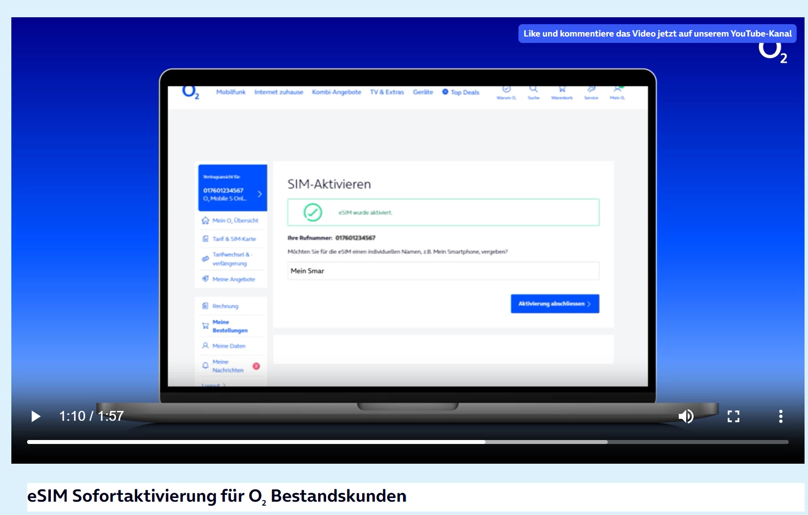808x515 pixels.
Task: Click the bell icon beside Meine Nachrichten
Action: 205,366
